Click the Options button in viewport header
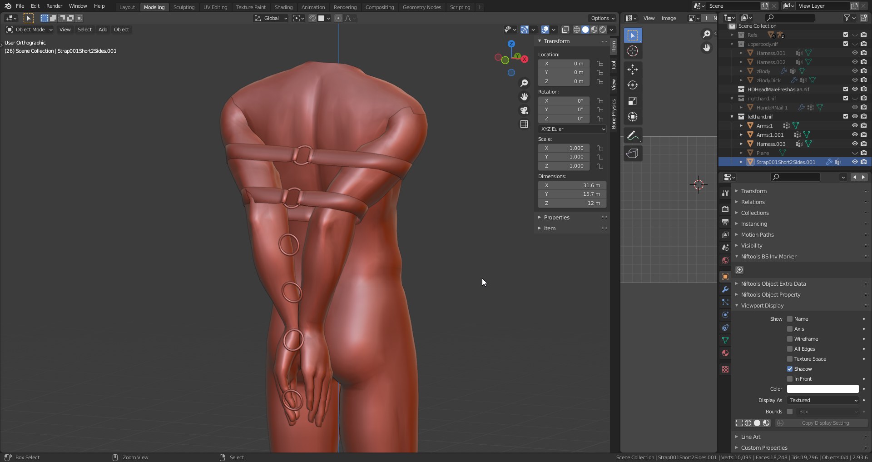Image resolution: width=872 pixels, height=462 pixels. [x=602, y=18]
